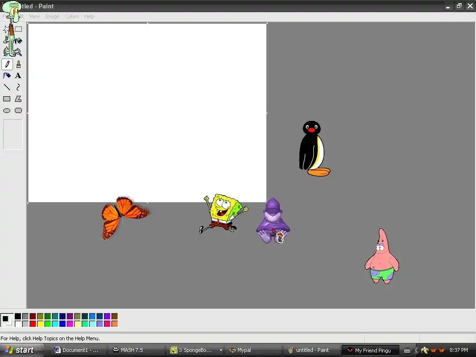Click inside the white drawing canvas
476x357 pixels.
coord(147,113)
